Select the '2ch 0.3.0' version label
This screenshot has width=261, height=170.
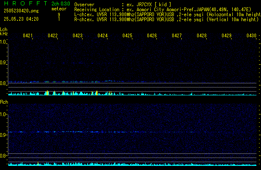point(61,4)
